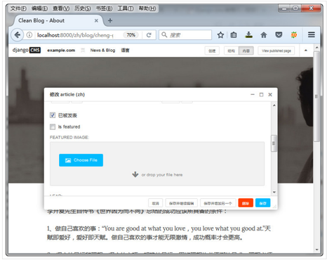This screenshot has height=260, width=327.
Task: Switch to 内容 content mode
Action: coord(246,51)
